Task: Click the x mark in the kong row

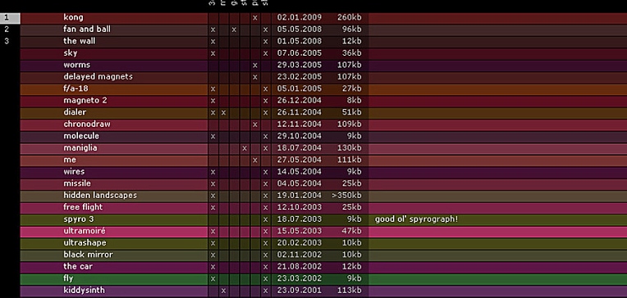Action: [254, 18]
